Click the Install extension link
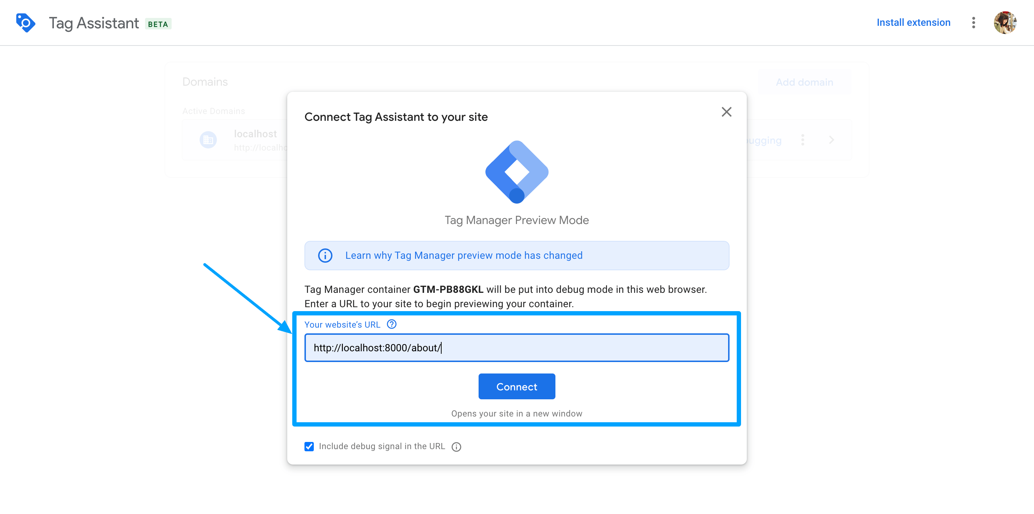Viewport: 1034px width, 514px height. click(913, 23)
